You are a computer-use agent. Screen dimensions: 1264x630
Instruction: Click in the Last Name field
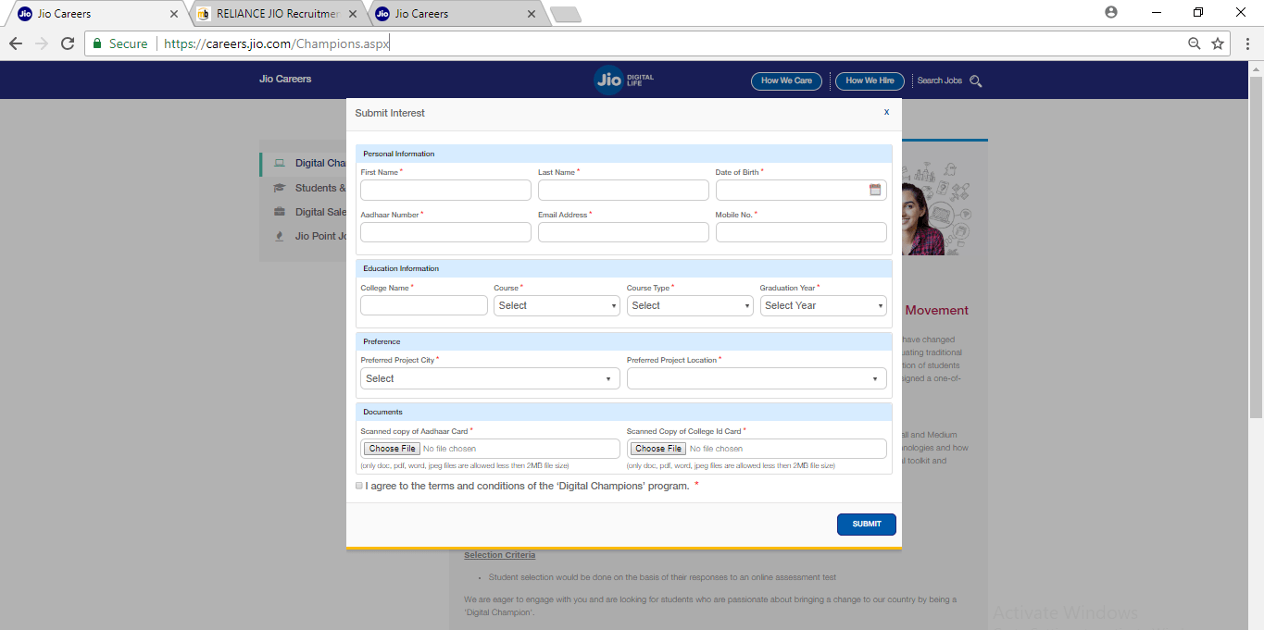[623, 190]
